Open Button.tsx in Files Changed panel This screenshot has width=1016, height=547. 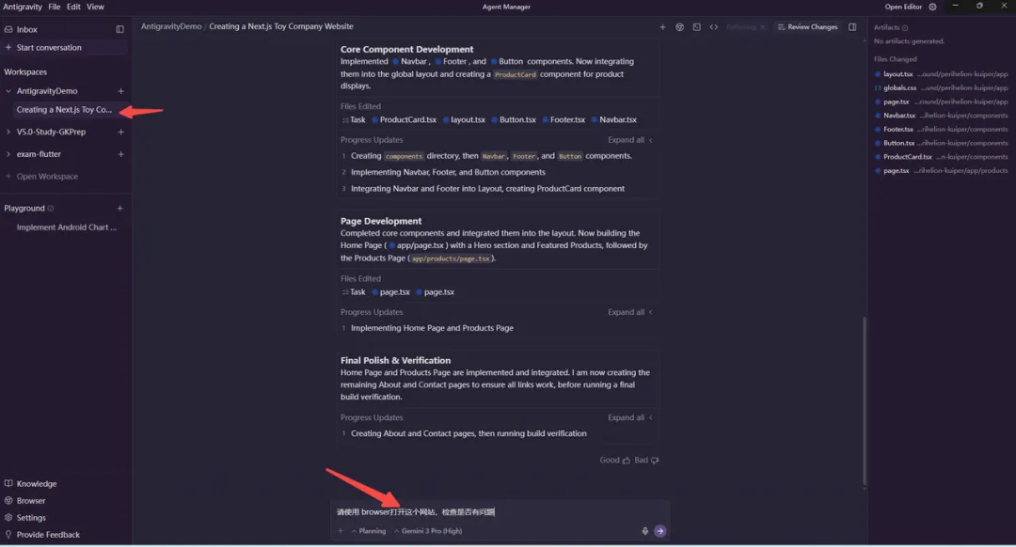[942, 143]
